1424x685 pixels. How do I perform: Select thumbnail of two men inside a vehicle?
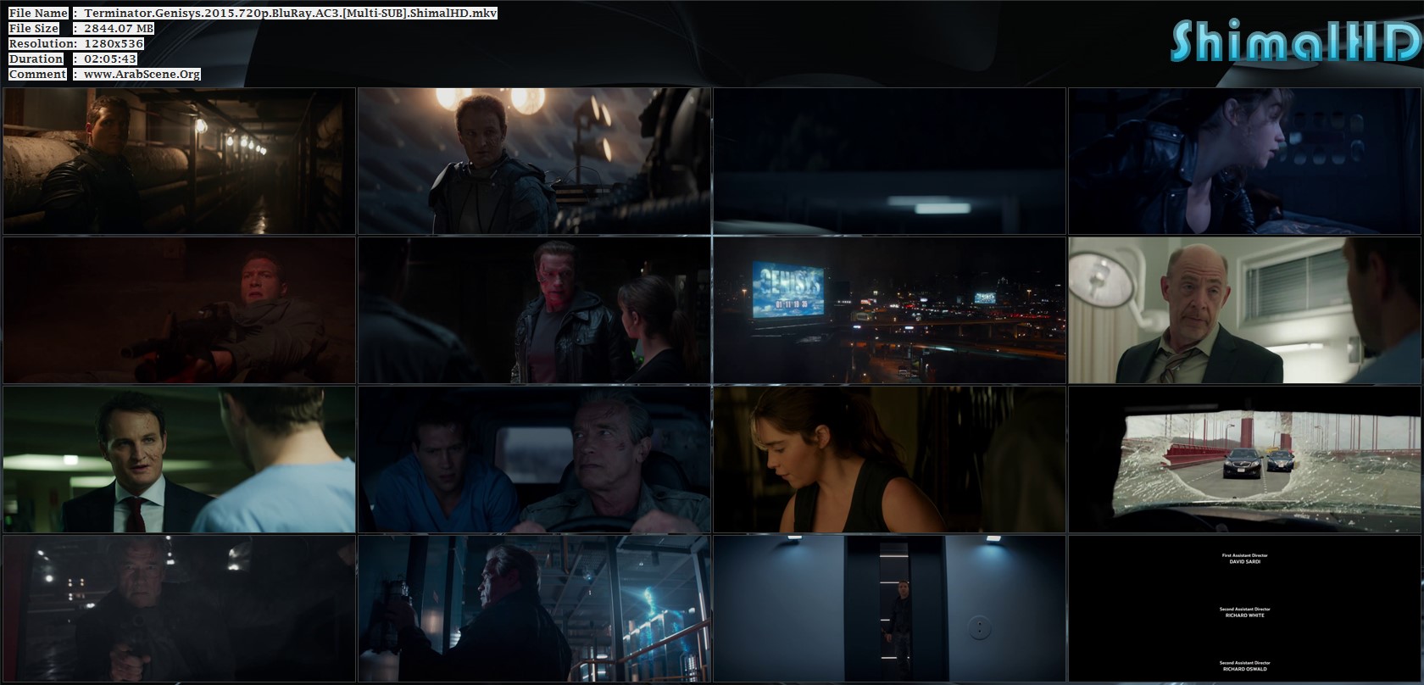click(x=534, y=459)
